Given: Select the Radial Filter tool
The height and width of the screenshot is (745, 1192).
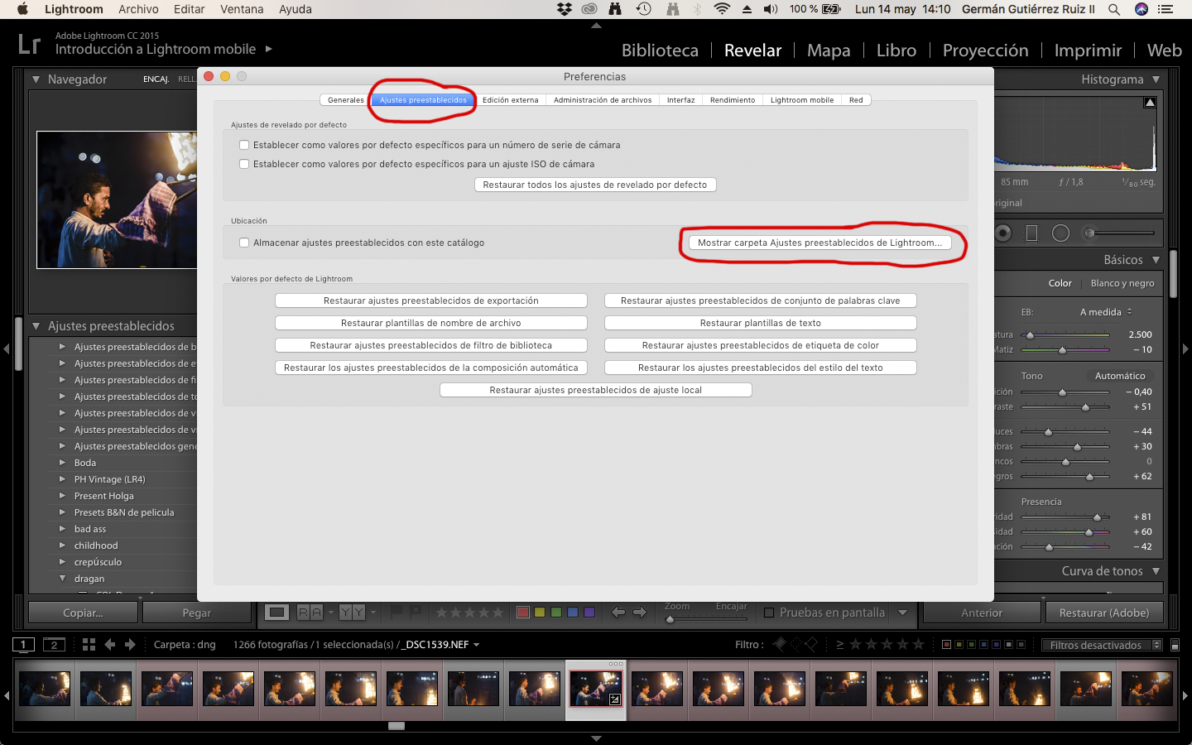Looking at the screenshot, I should tap(1060, 233).
